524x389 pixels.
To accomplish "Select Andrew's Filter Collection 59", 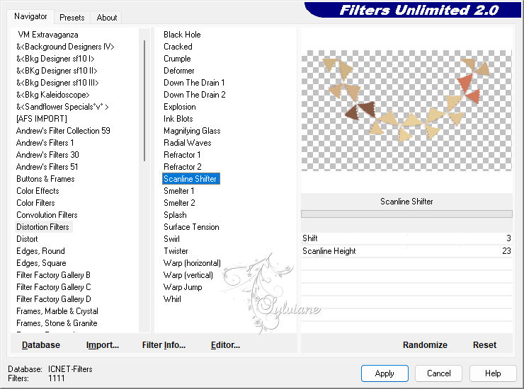I will pyautogui.click(x=63, y=131).
